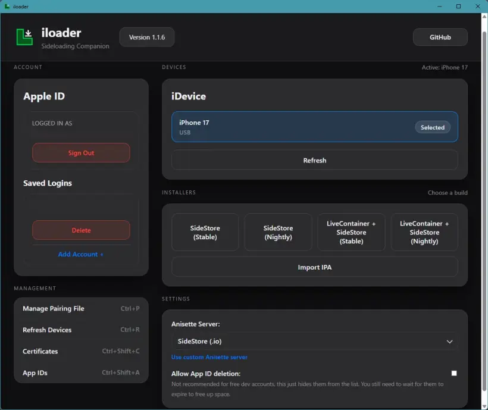Screen dimensions: 488x410
Task: Select the iPhone 17 USB device card
Action: pyautogui.click(x=315, y=127)
